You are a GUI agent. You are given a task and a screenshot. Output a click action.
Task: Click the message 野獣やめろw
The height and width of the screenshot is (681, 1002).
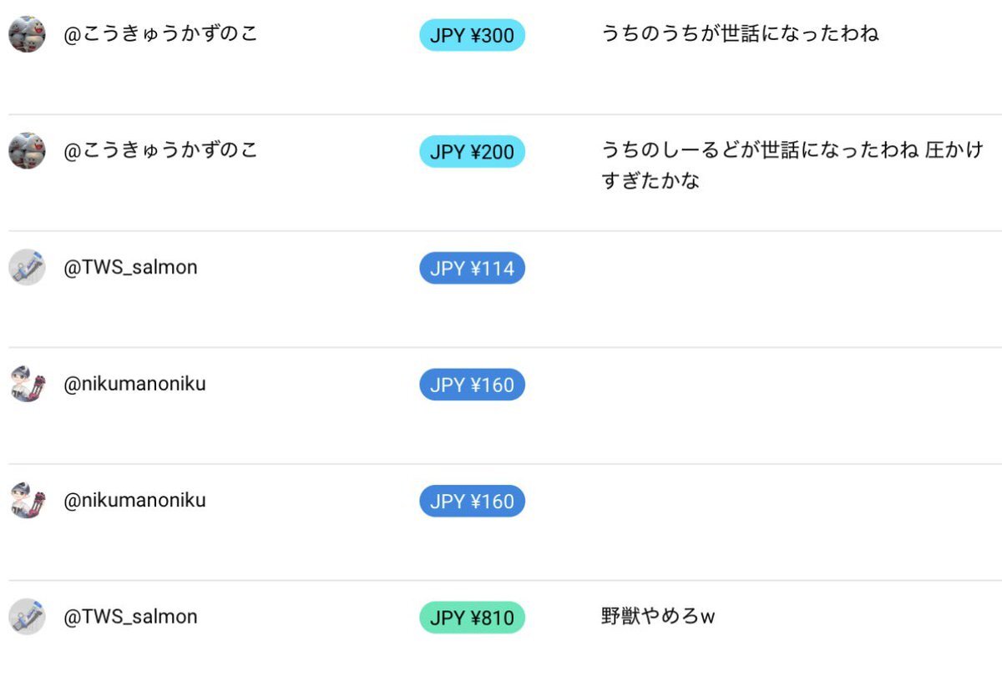658,617
